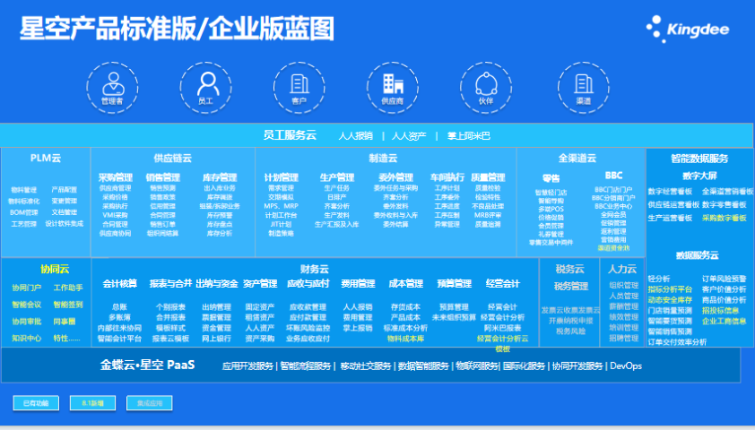This screenshot has width=755, height=430.
Task: Click the 数据服务云 subheading
Action: point(698,255)
